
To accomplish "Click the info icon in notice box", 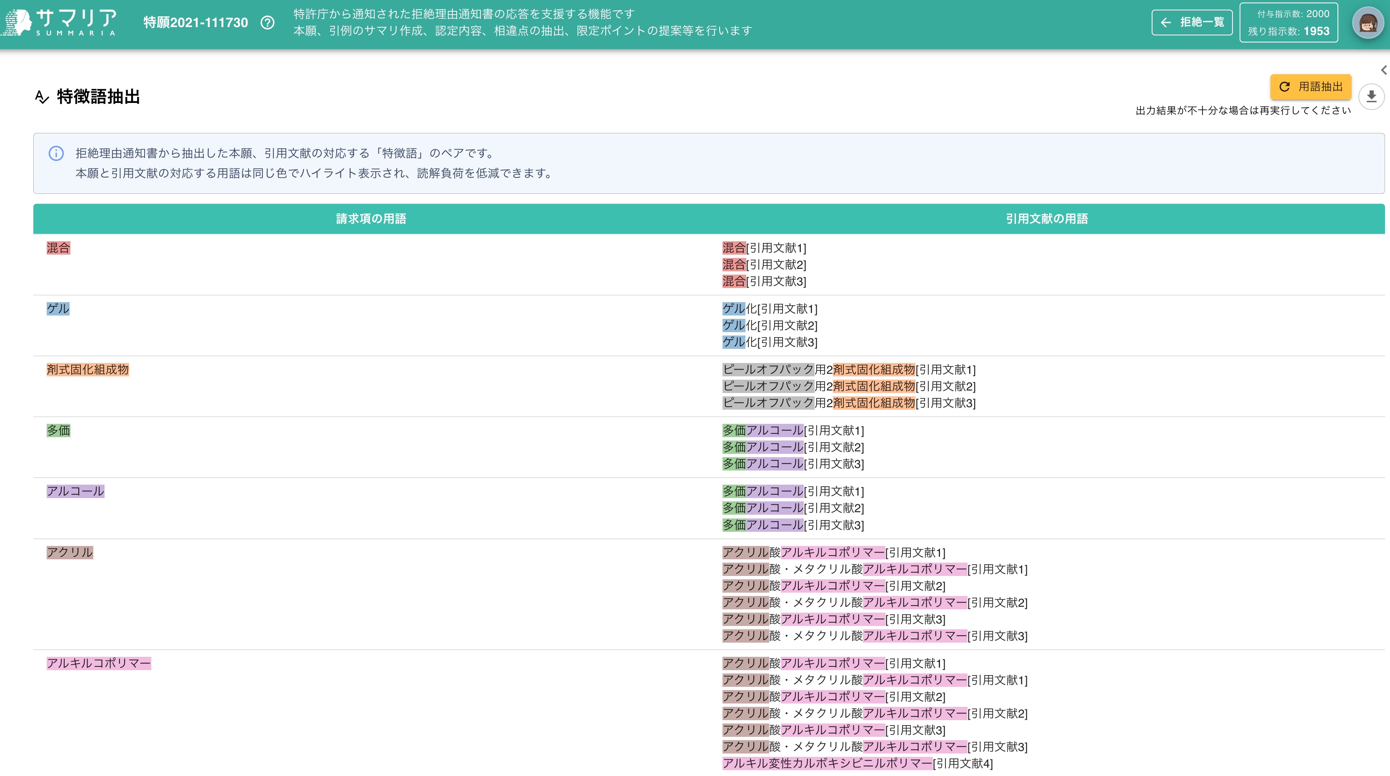I will pos(56,153).
